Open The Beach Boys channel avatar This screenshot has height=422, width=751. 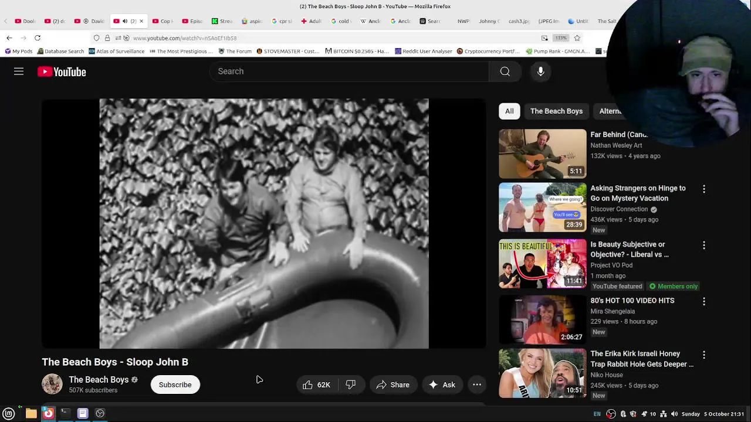point(52,384)
